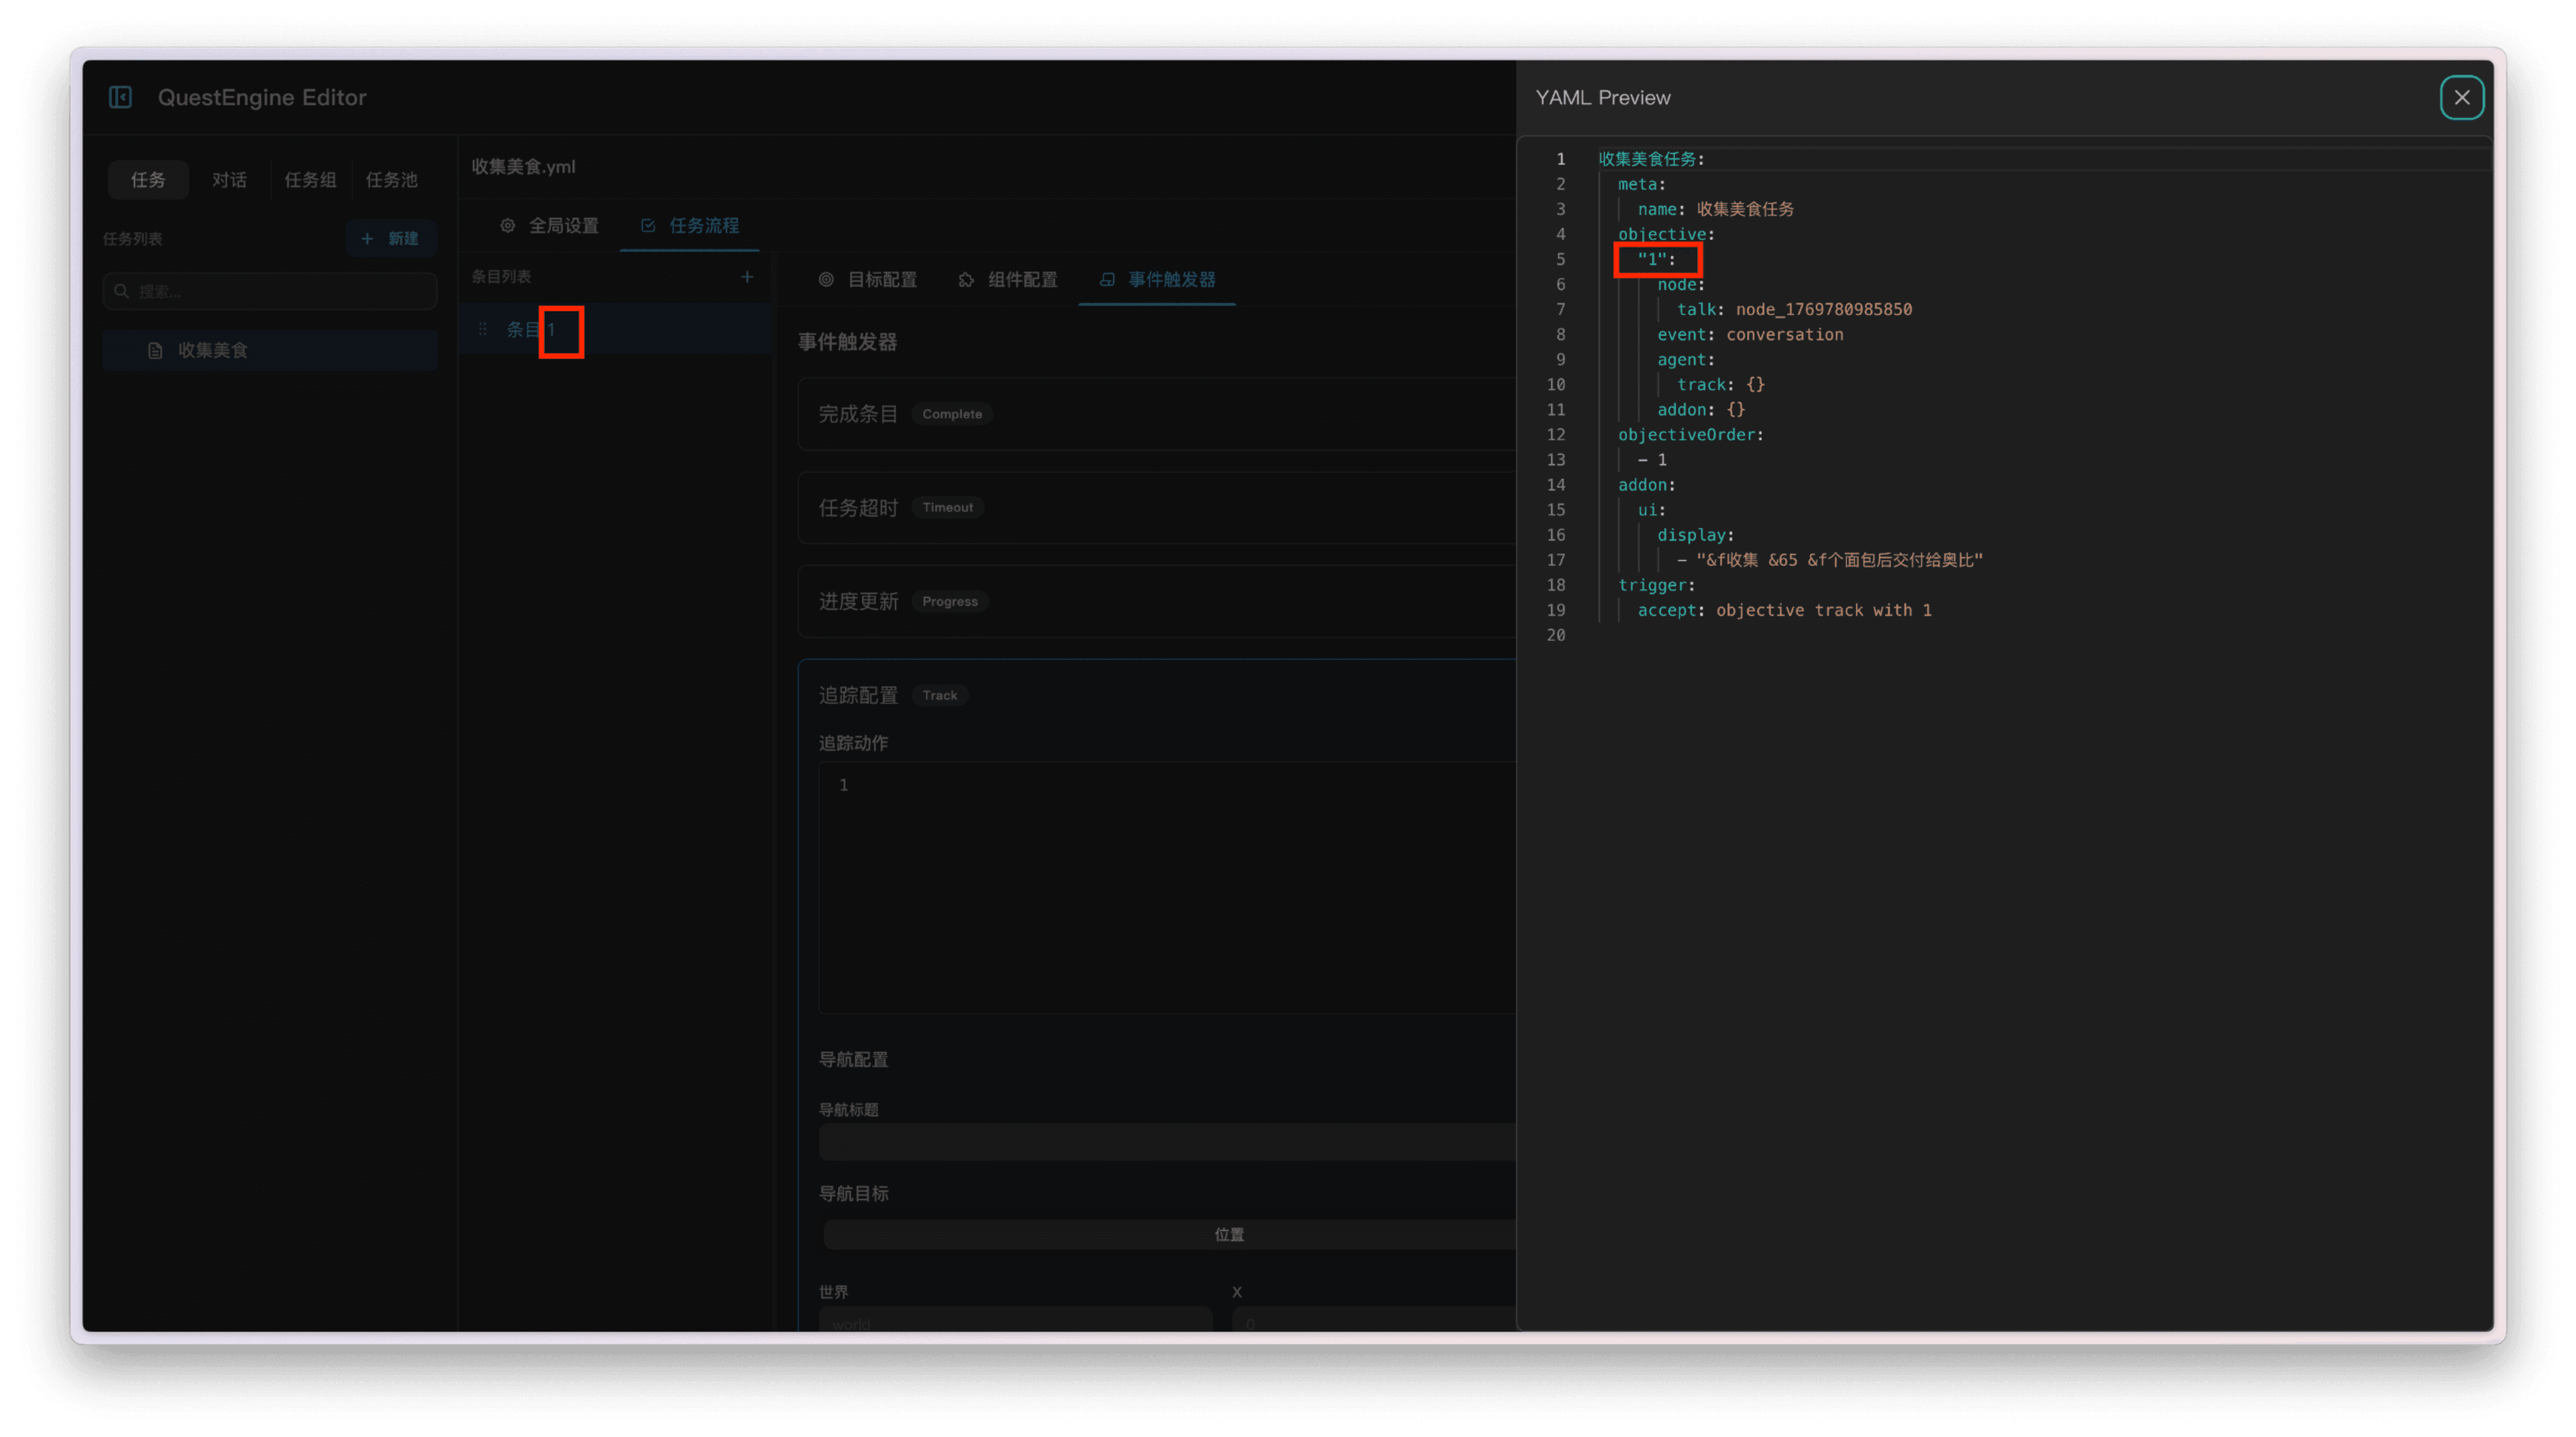Close the YAML Preview panel
Screen dimensions: 2576x1437
pyautogui.click(x=2461, y=97)
